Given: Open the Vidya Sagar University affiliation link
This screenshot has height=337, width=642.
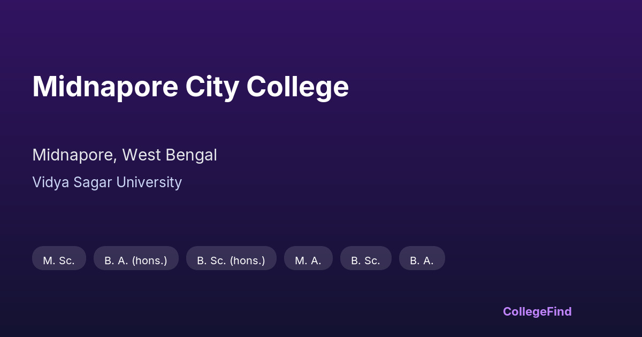Looking at the screenshot, I should (x=107, y=182).
